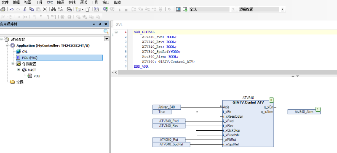The height and width of the screenshot is (153, 337).
Task: Click the search magnifier in application tree
Action: click(106, 32)
